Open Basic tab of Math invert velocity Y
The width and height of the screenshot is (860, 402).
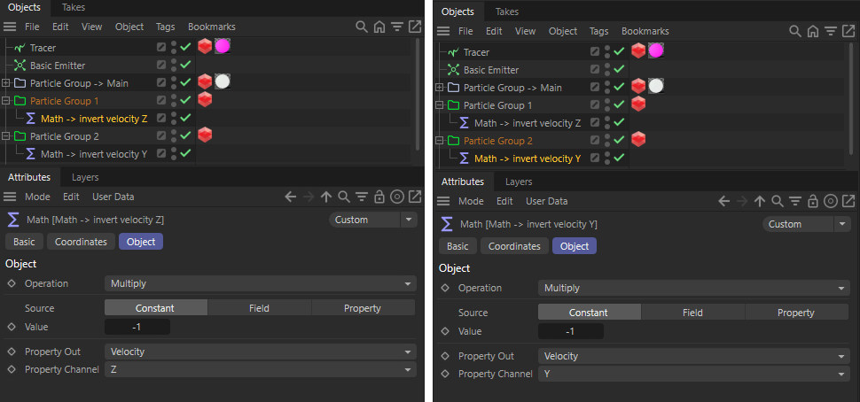tap(457, 246)
